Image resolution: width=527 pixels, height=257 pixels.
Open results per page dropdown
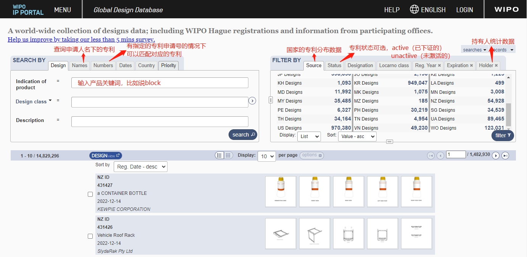point(266,156)
